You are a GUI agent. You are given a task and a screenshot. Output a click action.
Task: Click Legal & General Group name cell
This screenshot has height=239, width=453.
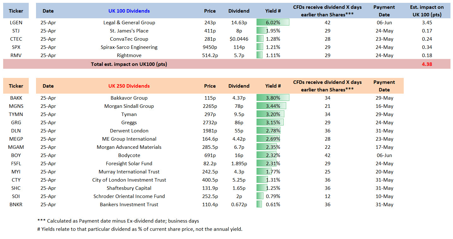tap(129, 22)
